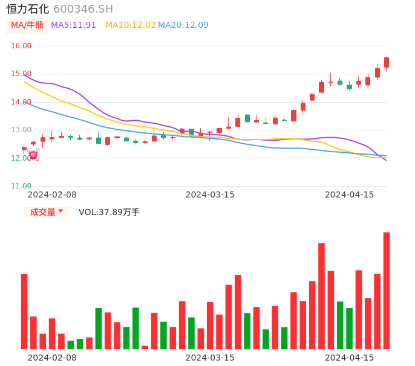Viewport: 415px width, 366px height.
Task: Click the MA/牛熊 indicator button
Action: tap(27, 25)
